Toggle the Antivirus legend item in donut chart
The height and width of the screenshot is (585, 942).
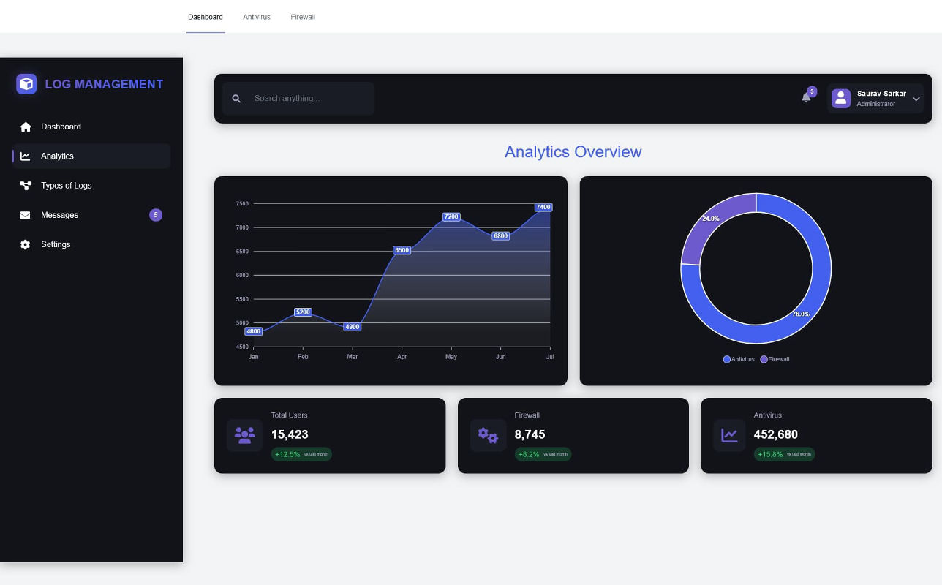[x=739, y=359]
